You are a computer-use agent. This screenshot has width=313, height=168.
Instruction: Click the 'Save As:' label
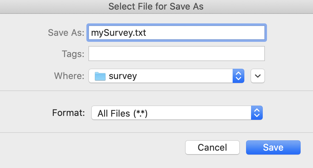tap(66, 33)
